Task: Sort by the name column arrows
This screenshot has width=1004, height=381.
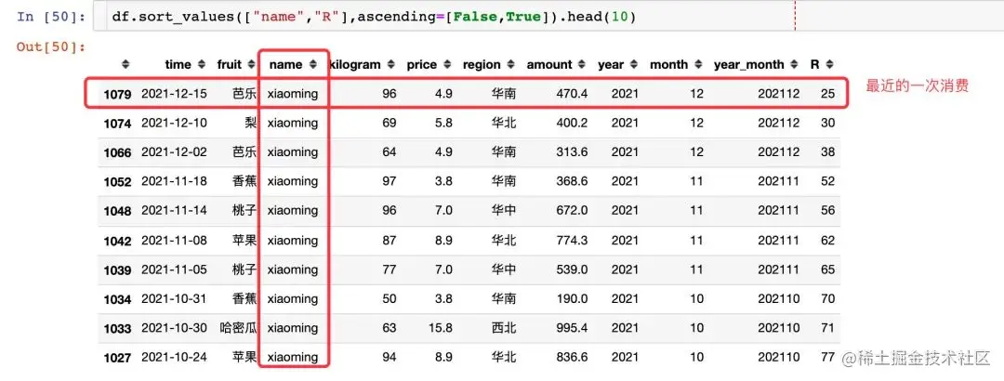Action: pos(313,65)
